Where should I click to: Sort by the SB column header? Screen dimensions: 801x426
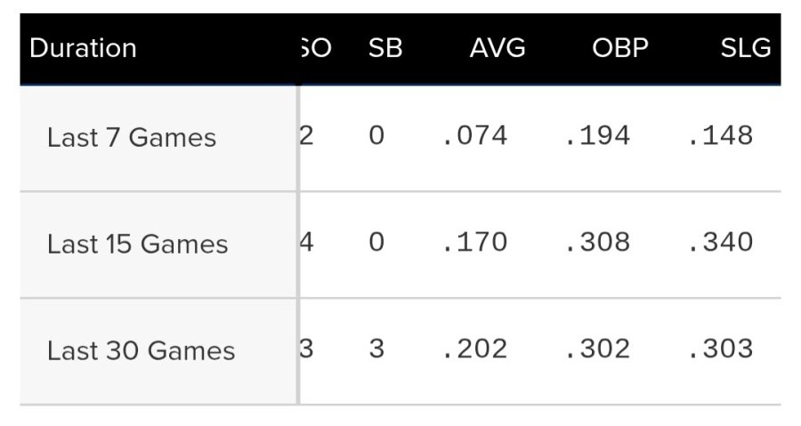pos(385,48)
